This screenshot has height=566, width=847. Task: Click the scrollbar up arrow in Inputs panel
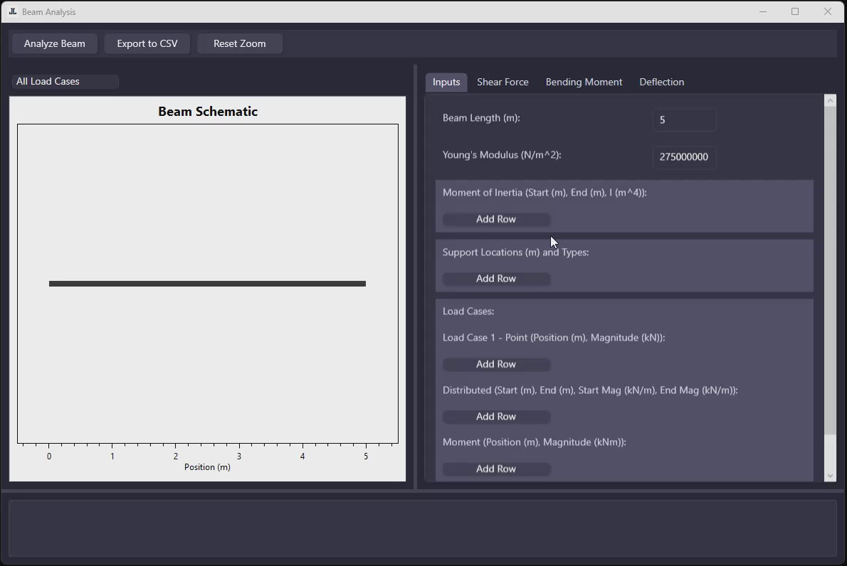click(830, 101)
